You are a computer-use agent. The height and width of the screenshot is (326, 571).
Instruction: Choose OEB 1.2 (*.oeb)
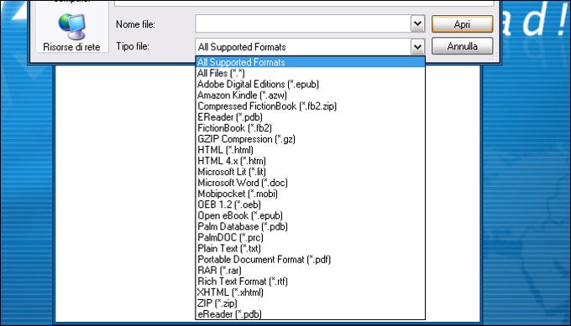coord(310,204)
